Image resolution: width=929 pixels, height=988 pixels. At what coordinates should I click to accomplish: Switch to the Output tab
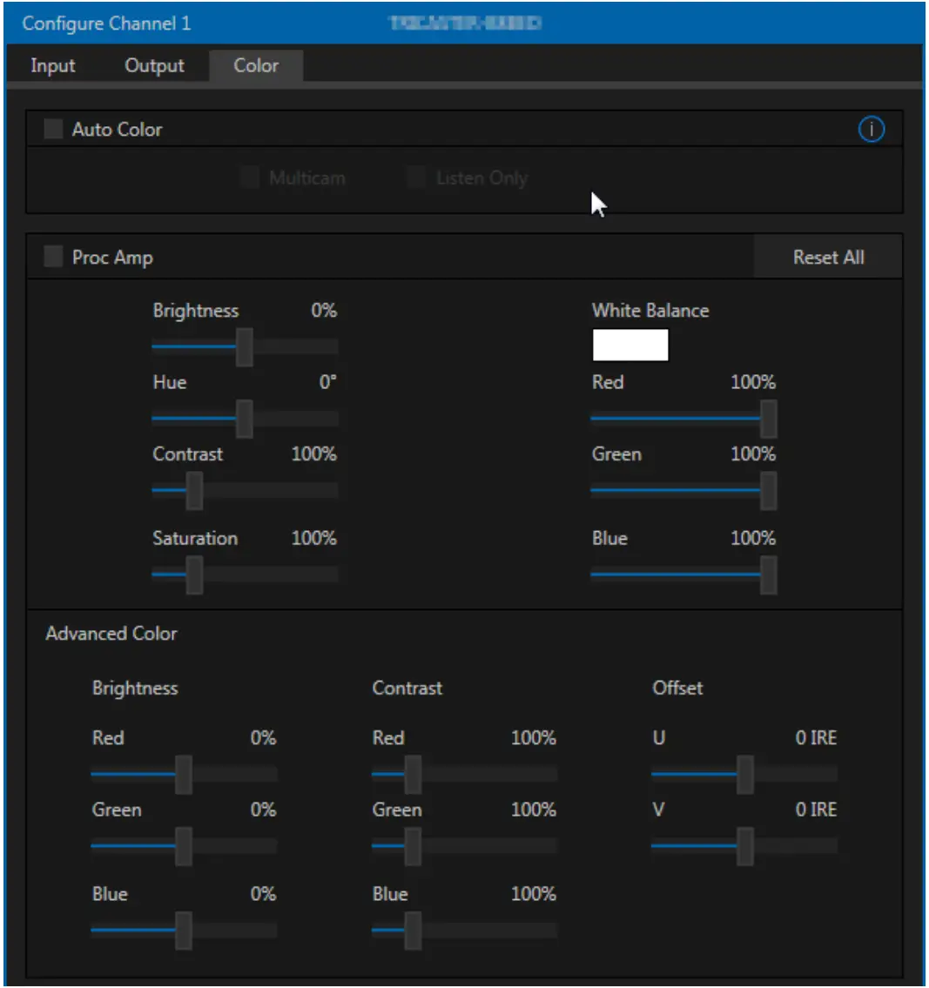click(x=154, y=64)
